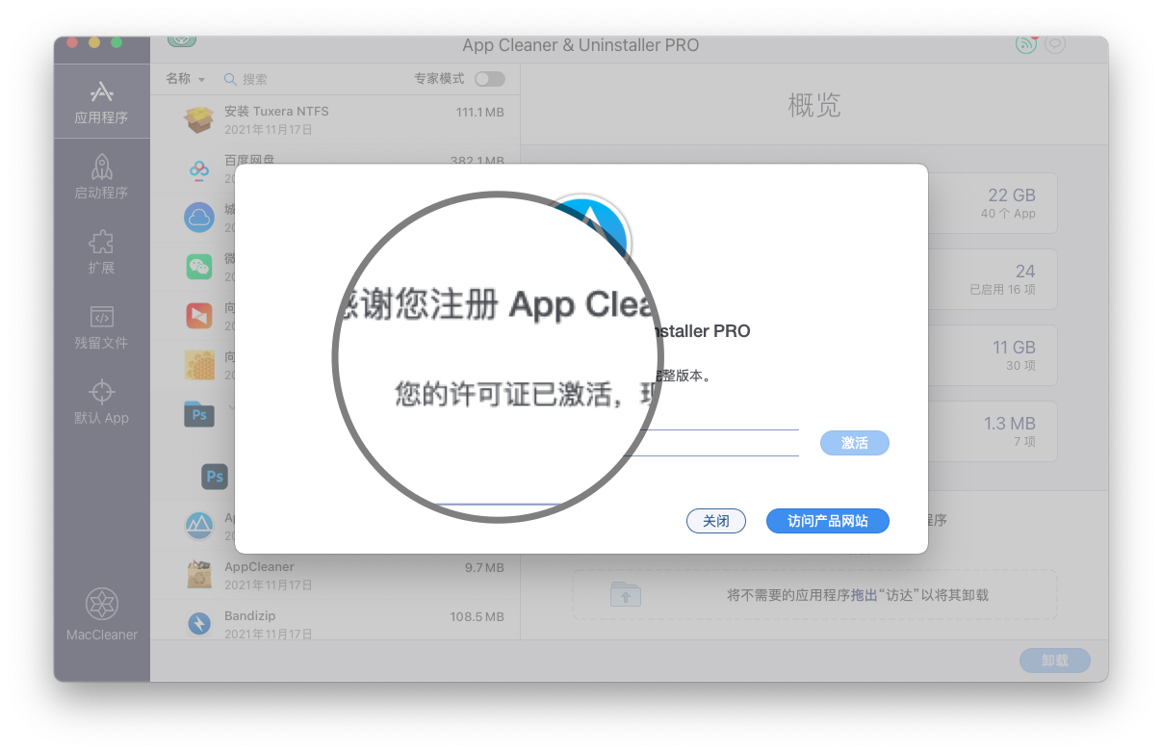This screenshot has height=753, width=1162.
Task: Click the green WeChat app icon
Action: coord(199,267)
